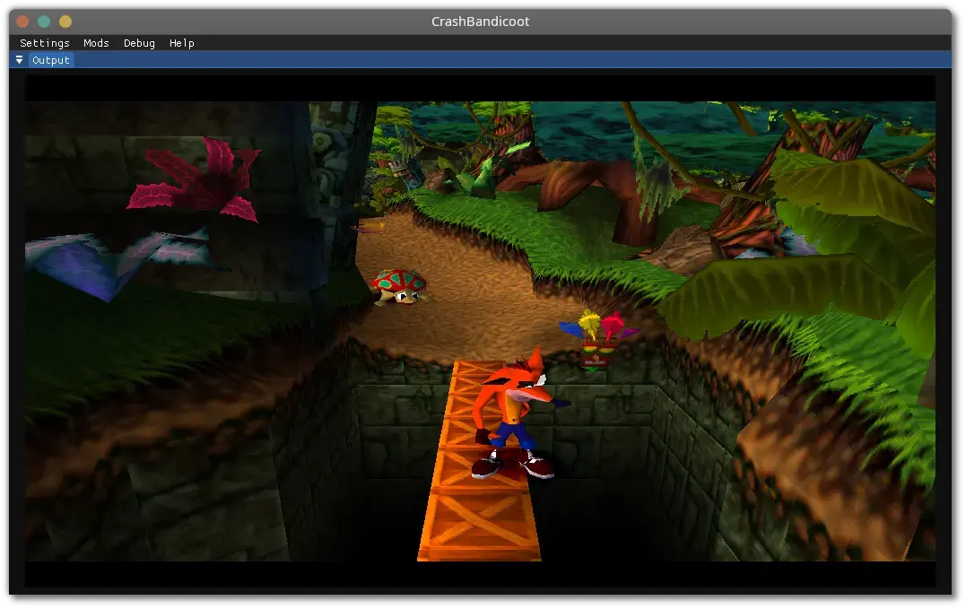The height and width of the screenshot is (609, 966).
Task: Click the CrashBandicoot window title
Action: click(x=480, y=22)
